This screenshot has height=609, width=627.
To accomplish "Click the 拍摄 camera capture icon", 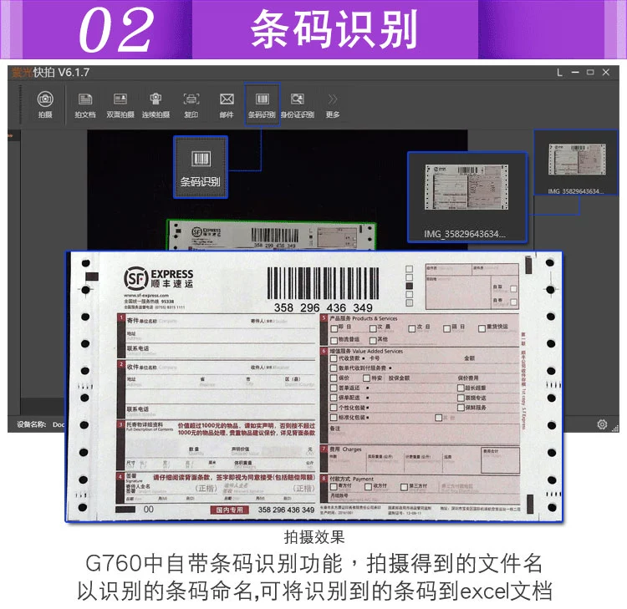I will (x=45, y=104).
